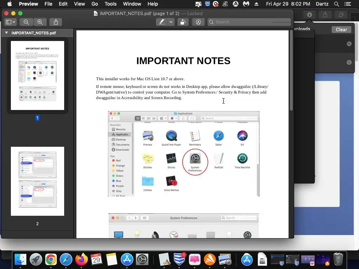Open the Trash in the Dock
359x269 pixels.
click(338, 259)
